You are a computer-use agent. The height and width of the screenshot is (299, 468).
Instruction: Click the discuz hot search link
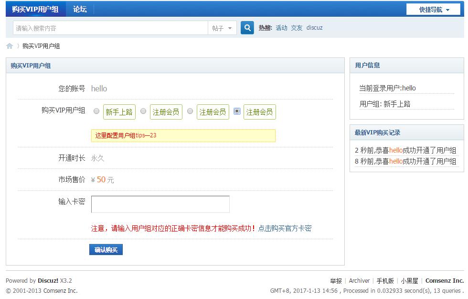click(314, 28)
